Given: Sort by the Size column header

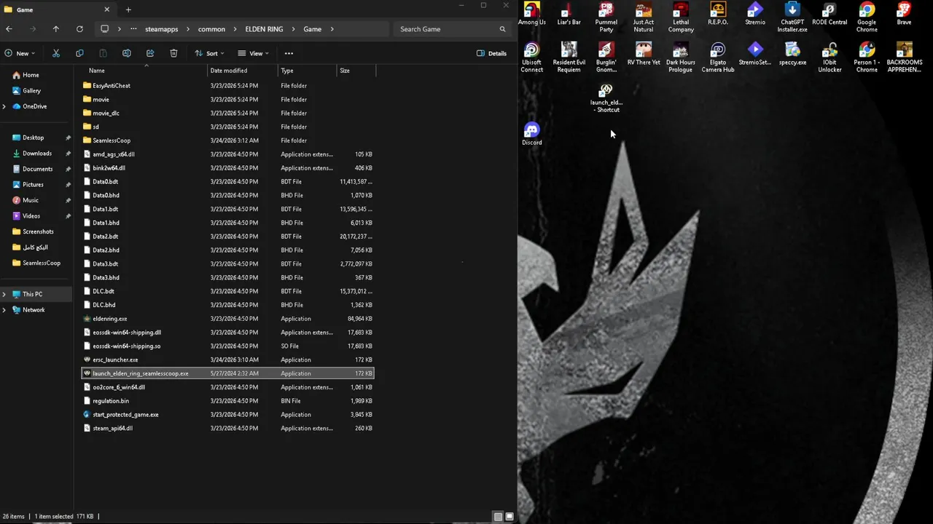Looking at the screenshot, I should tap(356, 71).
